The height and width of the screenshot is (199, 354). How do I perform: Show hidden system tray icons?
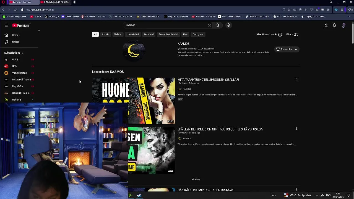(317, 195)
